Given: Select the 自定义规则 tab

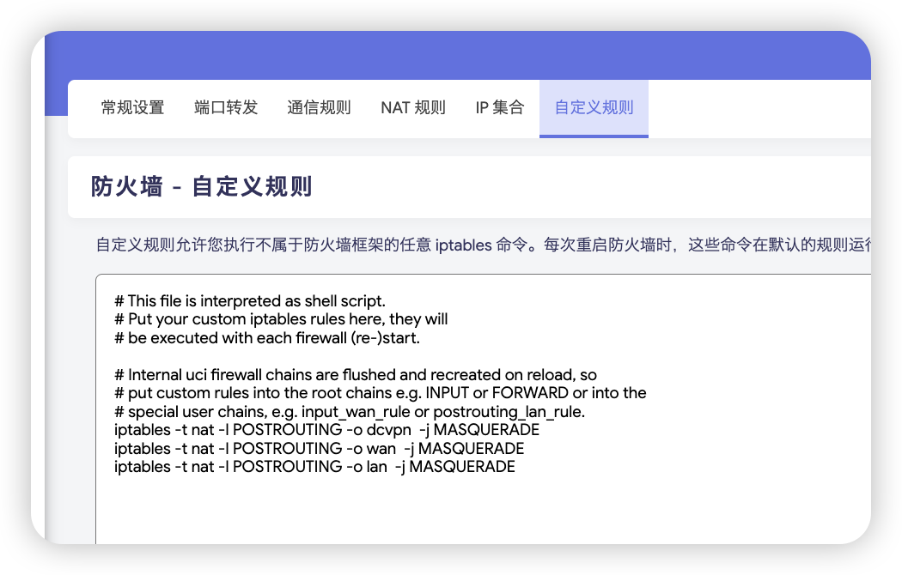Looking at the screenshot, I should 594,107.
